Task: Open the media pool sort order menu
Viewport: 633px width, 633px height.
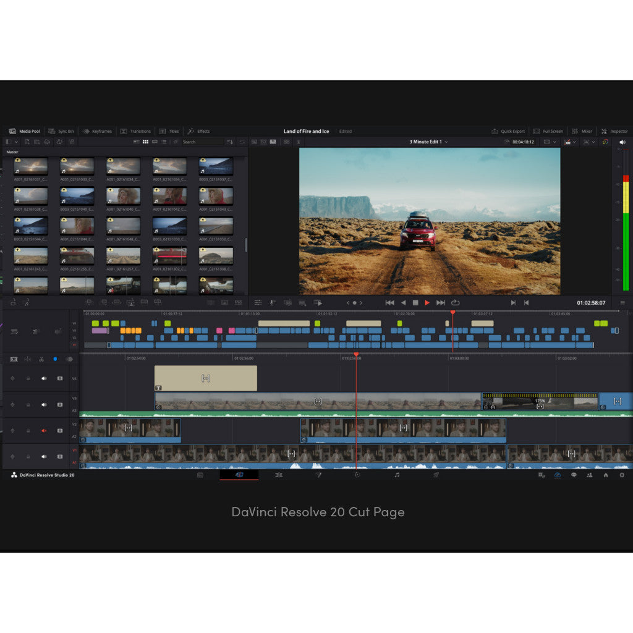Action: (230, 142)
